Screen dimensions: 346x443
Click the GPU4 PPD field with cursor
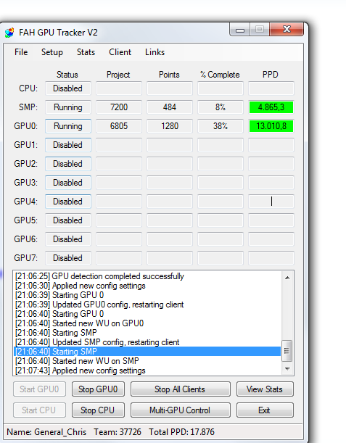click(x=271, y=202)
